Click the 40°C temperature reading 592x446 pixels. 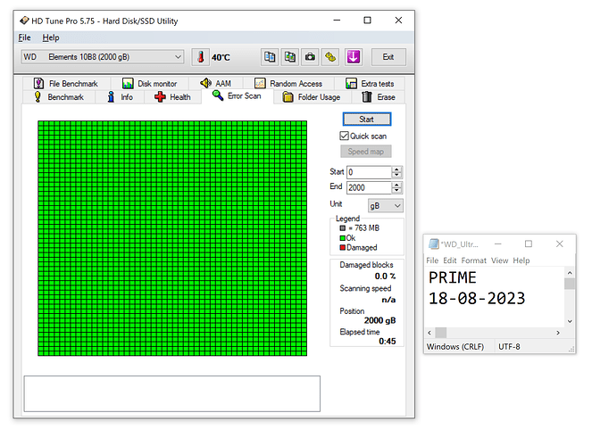pos(221,58)
